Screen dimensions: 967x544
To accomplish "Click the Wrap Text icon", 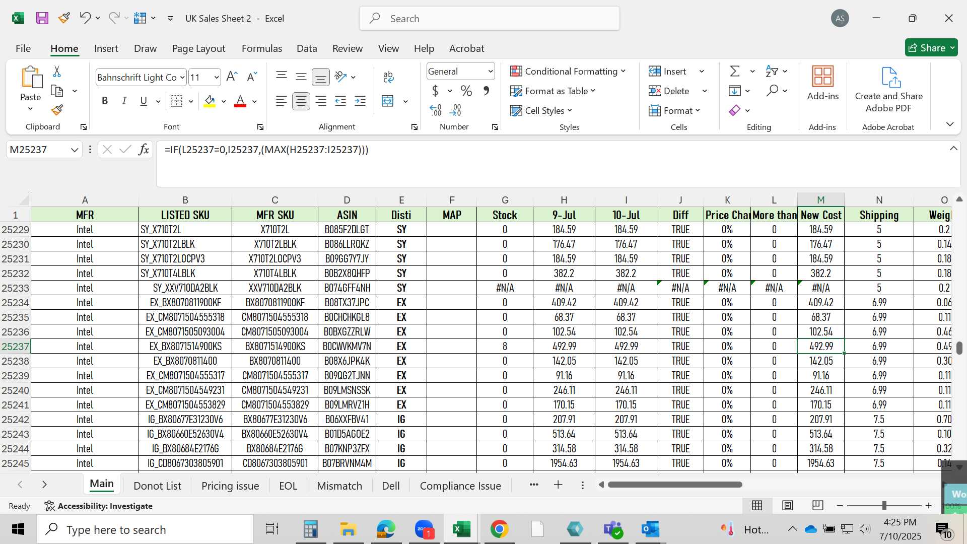I will 388,77.
